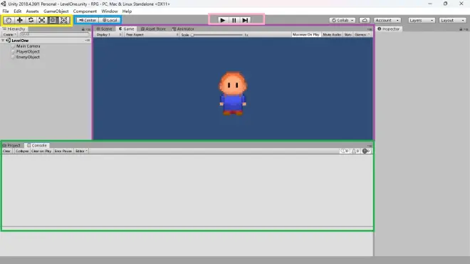
Task: Open the Gizmos dropdown
Action: [x=362, y=35]
